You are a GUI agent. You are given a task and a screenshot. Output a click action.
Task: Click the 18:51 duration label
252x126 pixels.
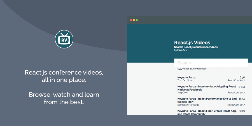click(x=242, y=99)
